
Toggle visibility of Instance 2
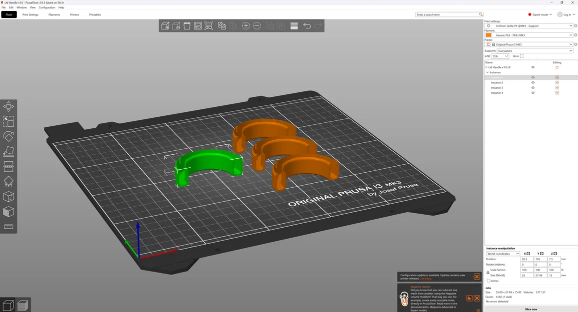(532, 82)
